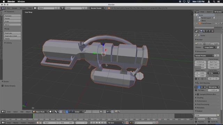Screen dimensions: 223x125
Task: Click the Mirror button
Action: (x=13, y=25)
